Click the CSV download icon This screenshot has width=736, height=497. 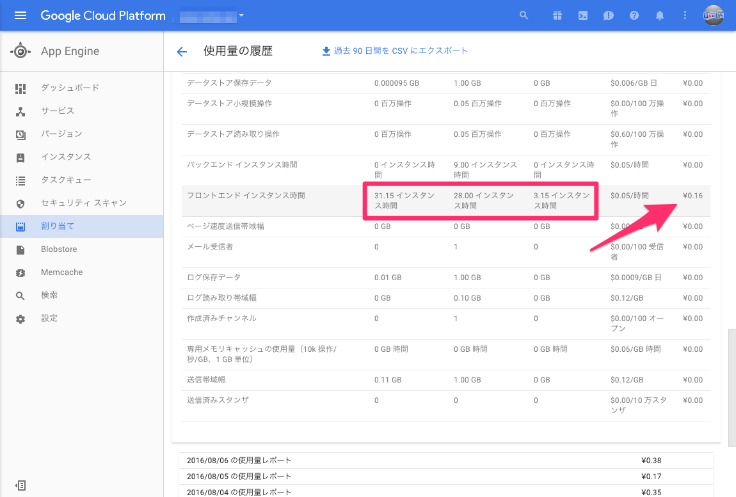(x=326, y=51)
